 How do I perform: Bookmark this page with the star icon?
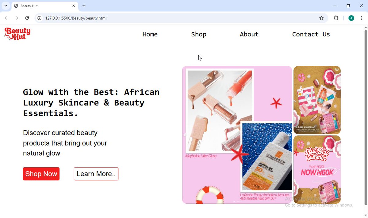[x=321, y=18]
